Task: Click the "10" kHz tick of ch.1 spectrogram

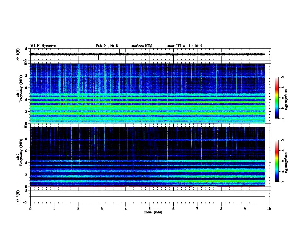Action: point(26,64)
